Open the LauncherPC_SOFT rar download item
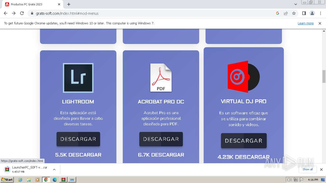 pos(30,169)
